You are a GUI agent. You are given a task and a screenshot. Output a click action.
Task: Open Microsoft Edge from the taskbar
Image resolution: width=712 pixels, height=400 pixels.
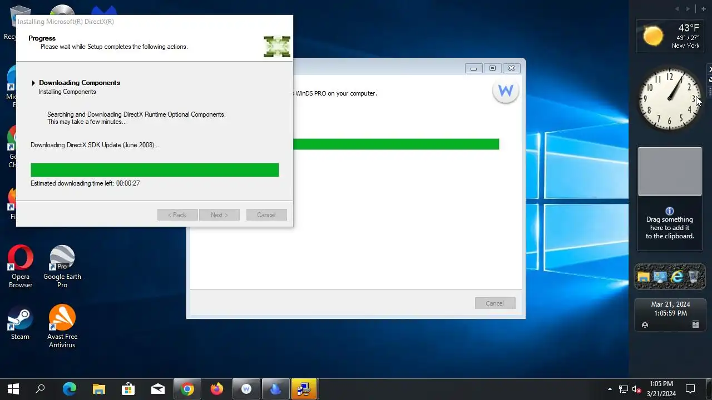click(x=70, y=389)
